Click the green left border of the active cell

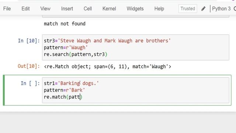(4, 90)
